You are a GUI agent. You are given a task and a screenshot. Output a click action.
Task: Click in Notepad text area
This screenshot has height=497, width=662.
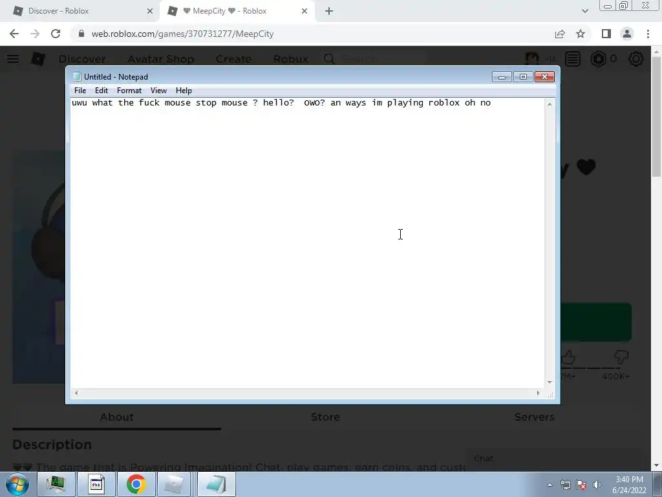click(307, 243)
